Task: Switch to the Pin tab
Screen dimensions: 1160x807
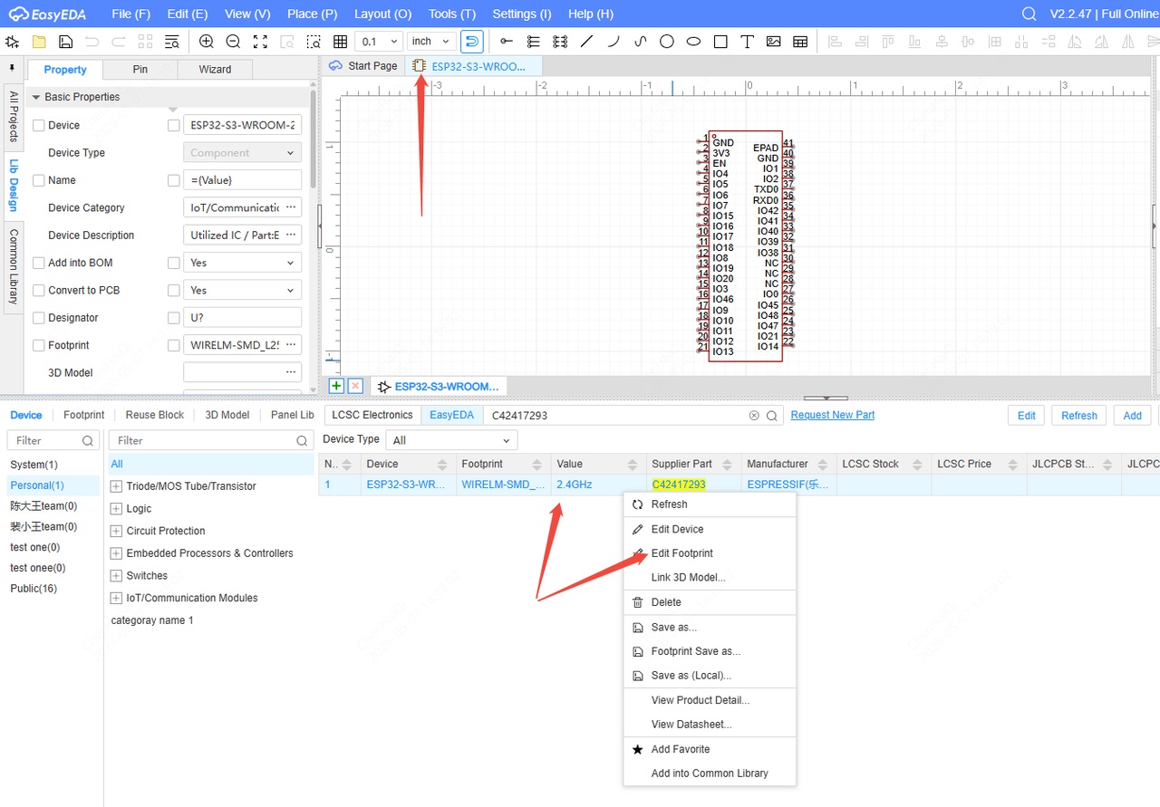Action: click(x=140, y=70)
